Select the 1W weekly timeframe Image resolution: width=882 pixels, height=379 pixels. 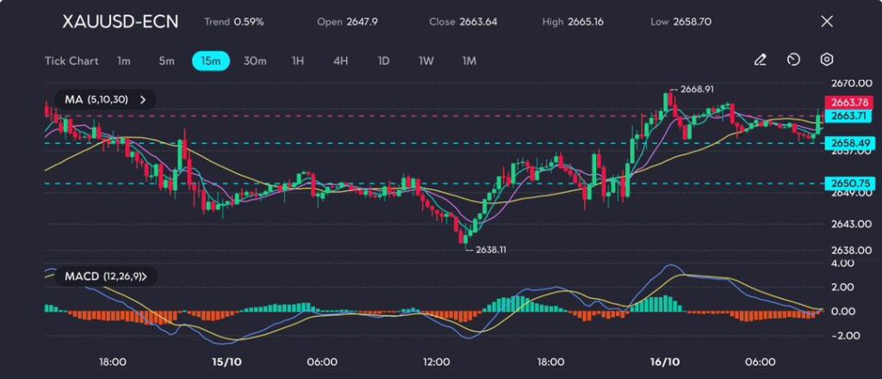pos(426,61)
